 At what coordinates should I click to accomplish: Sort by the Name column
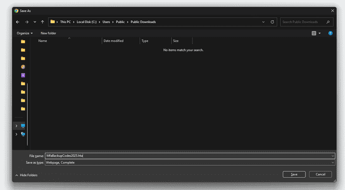[x=42, y=41]
